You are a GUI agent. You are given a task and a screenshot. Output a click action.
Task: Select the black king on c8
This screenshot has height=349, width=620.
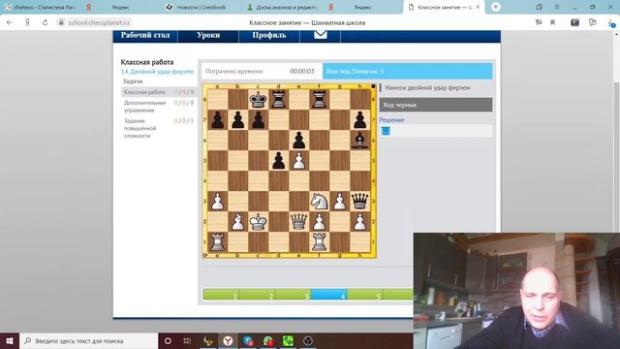259,100
